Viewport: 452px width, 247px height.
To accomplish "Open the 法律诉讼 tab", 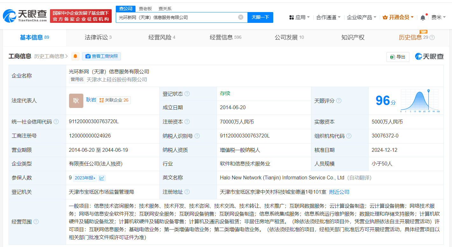I will coord(98,37).
